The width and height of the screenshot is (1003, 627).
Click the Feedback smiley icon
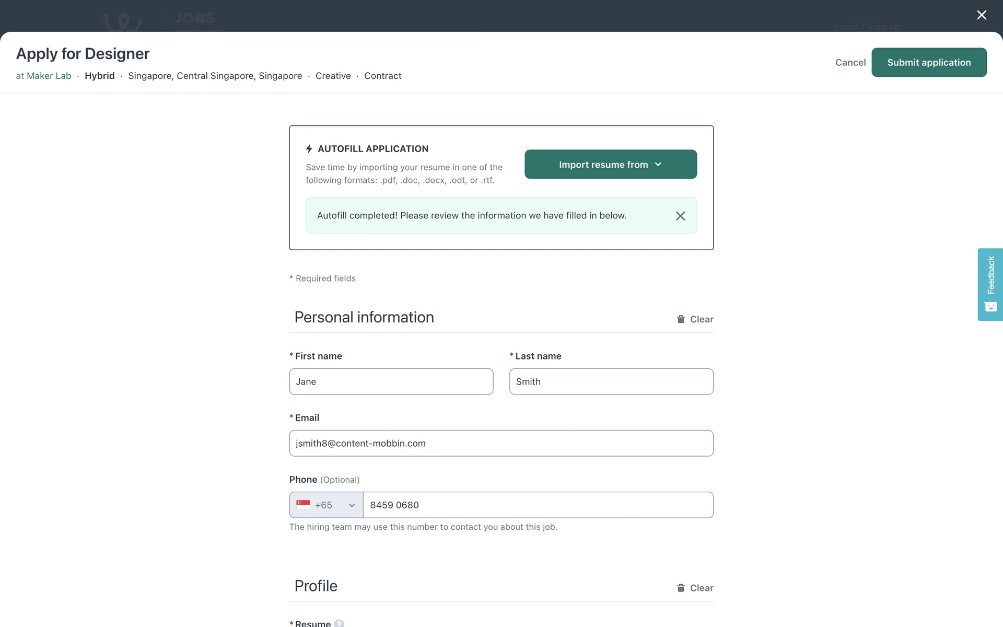click(990, 307)
